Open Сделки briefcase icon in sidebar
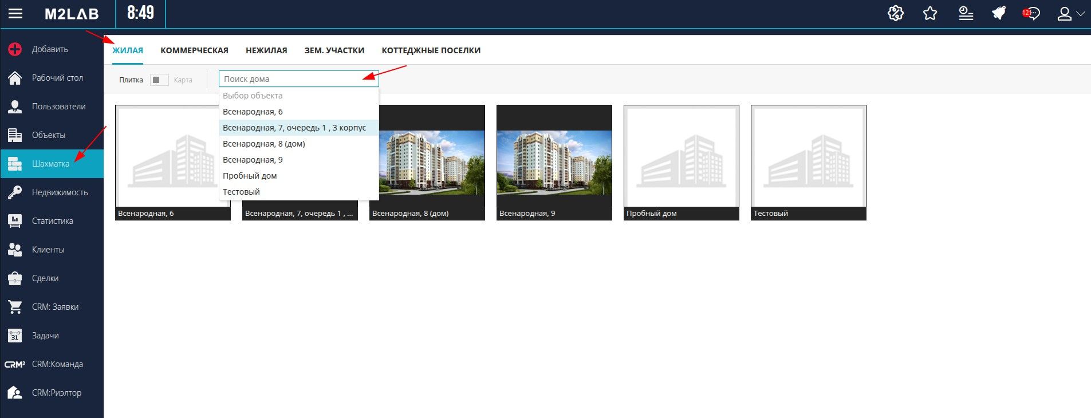Image resolution: width=1091 pixels, height=418 pixels. click(x=15, y=278)
